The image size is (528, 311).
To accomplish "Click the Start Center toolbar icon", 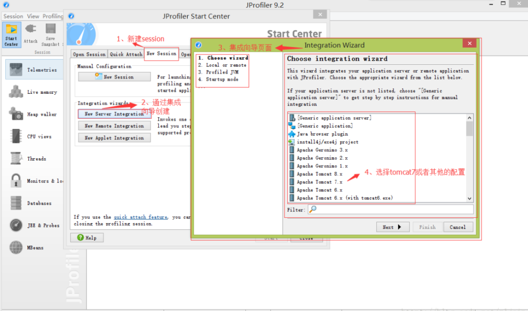I will click(x=11, y=35).
